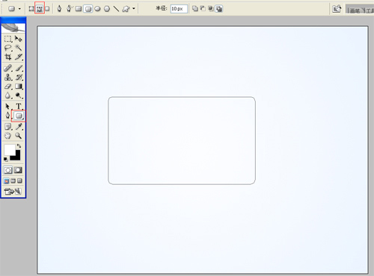Click the foreground color swatch

tap(10, 150)
